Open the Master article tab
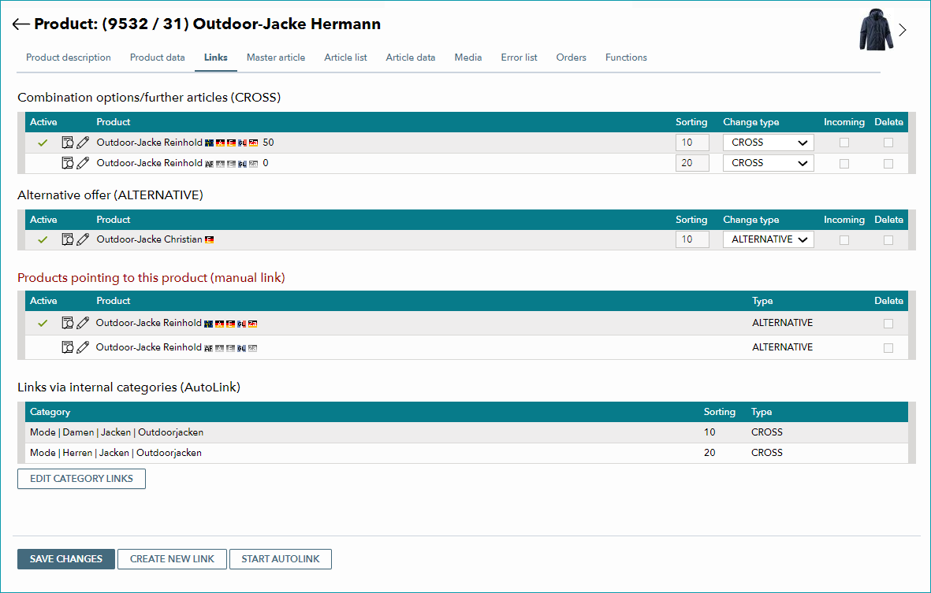This screenshot has height=593, width=931. point(275,57)
